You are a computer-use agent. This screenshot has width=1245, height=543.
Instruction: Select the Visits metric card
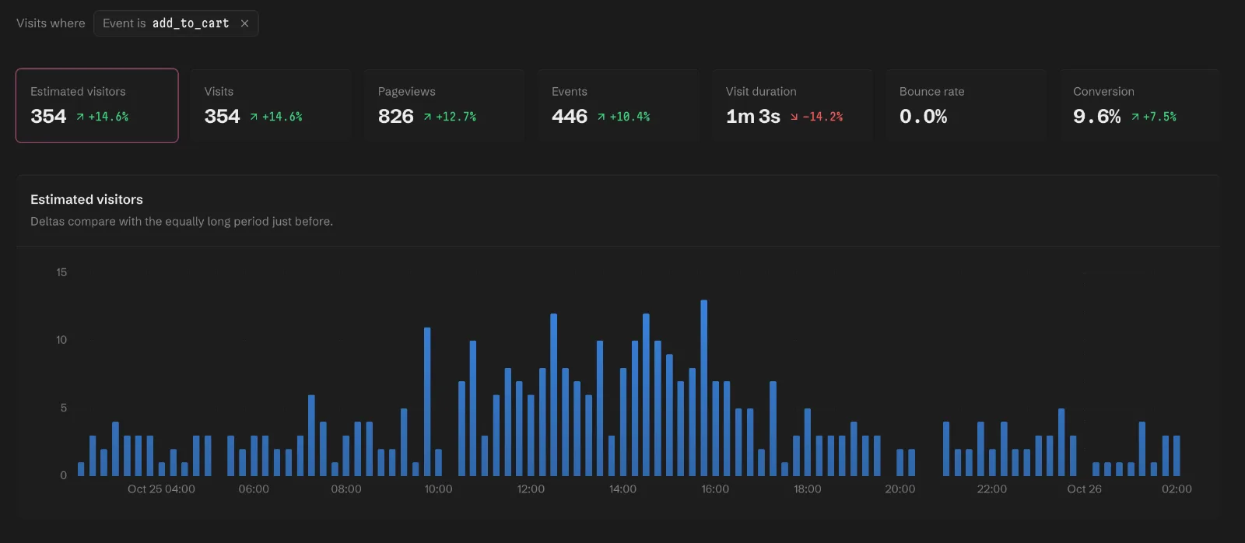(271, 106)
